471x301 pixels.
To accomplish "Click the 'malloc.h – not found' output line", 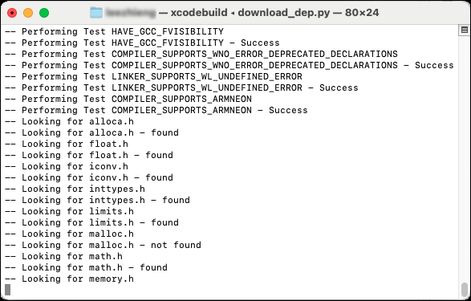I will click(103, 245).
